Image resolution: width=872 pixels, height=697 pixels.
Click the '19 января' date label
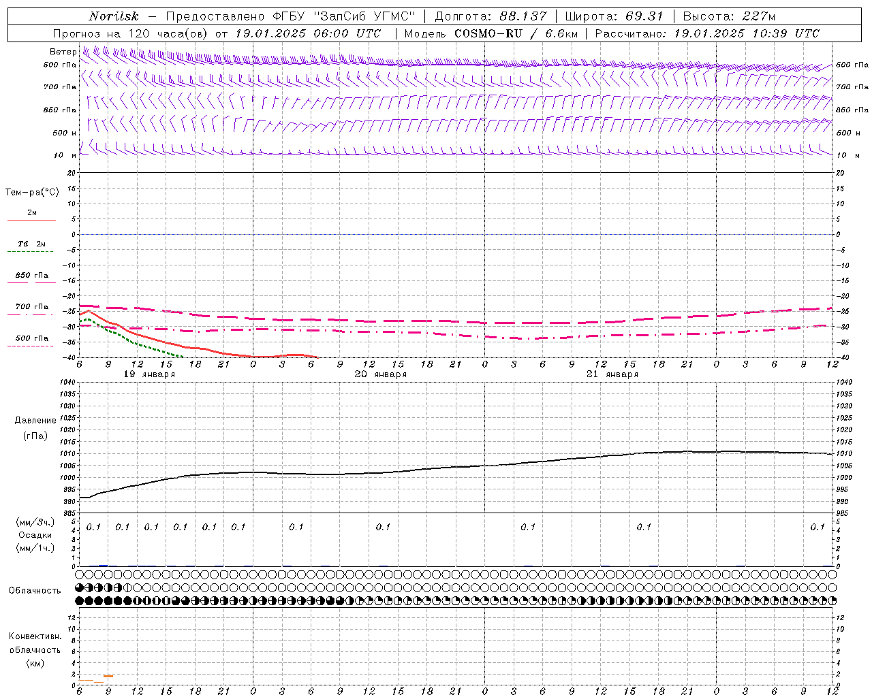click(x=149, y=374)
